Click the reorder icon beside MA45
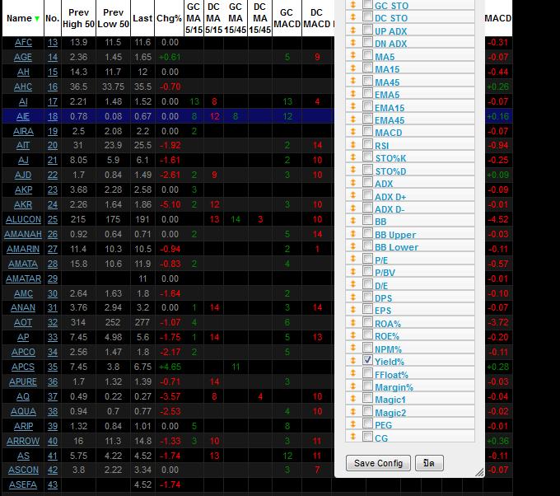The width and height of the screenshot is (560, 496). click(x=352, y=81)
